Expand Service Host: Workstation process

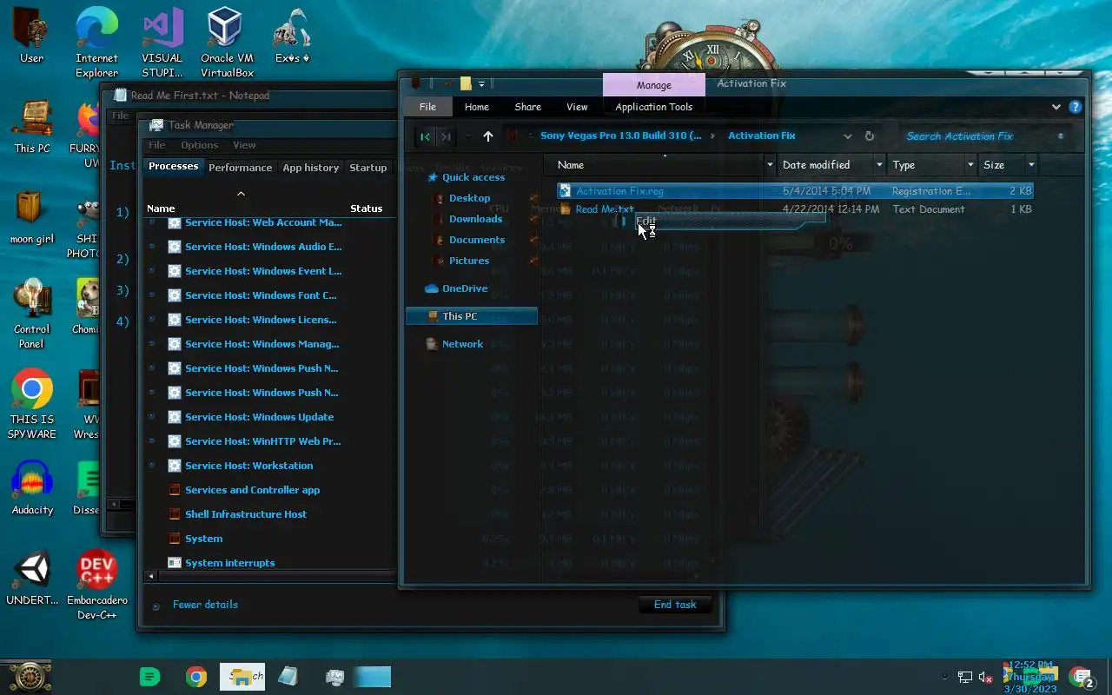[x=152, y=466]
